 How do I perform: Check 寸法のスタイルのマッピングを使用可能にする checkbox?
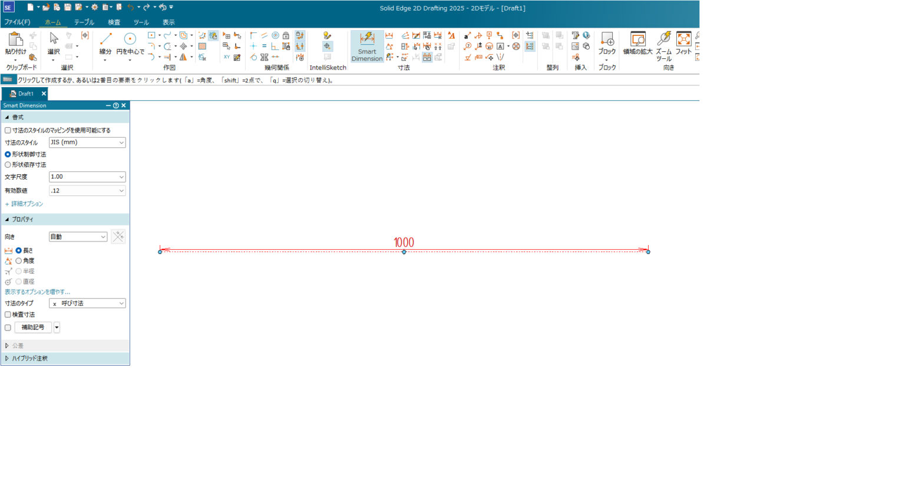(x=7, y=130)
